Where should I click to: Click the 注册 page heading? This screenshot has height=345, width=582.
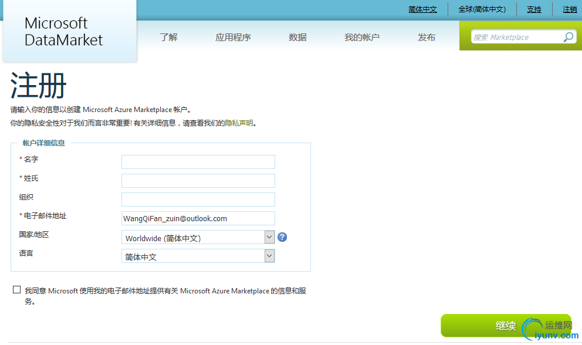tap(38, 86)
